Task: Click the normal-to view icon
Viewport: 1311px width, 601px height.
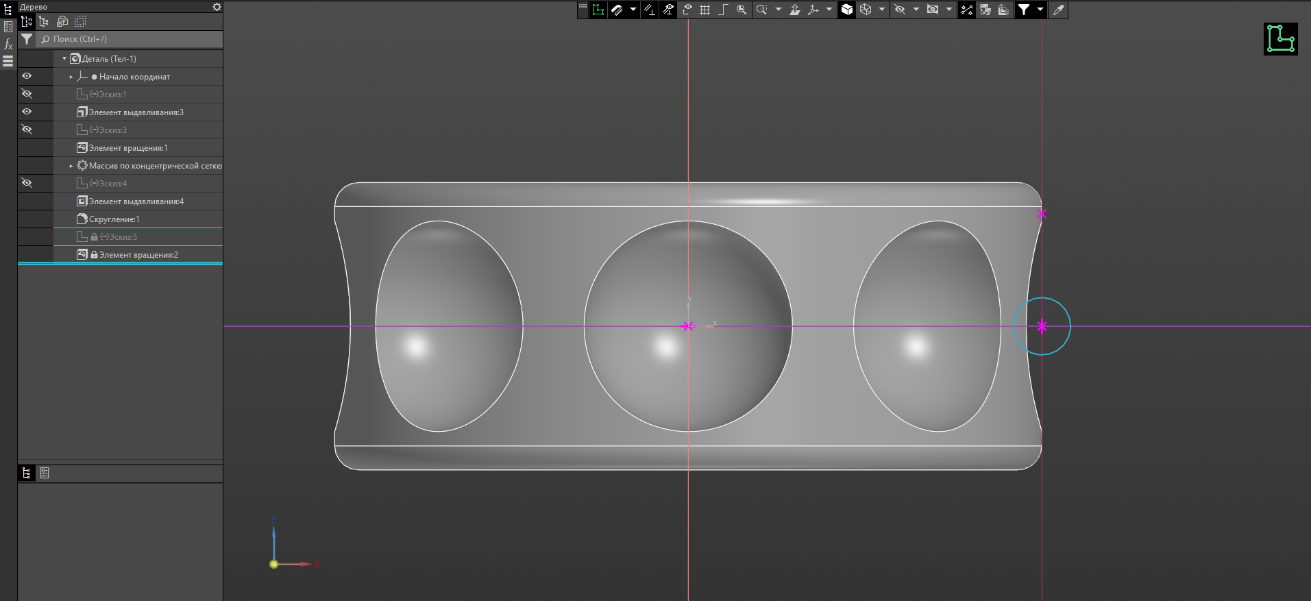Action: pos(795,10)
